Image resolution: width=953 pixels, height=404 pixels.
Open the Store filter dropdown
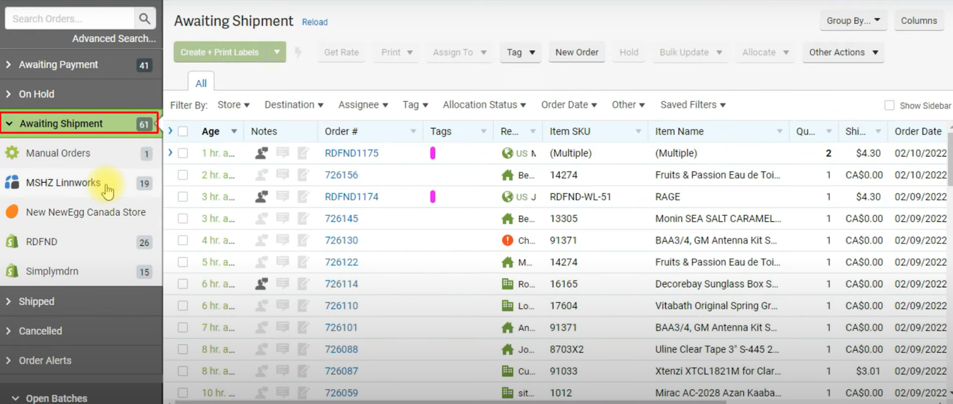(233, 105)
